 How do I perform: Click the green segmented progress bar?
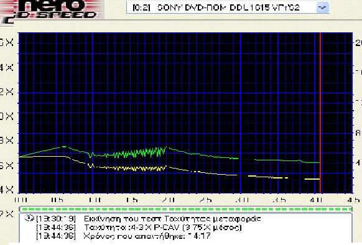[185, 209]
